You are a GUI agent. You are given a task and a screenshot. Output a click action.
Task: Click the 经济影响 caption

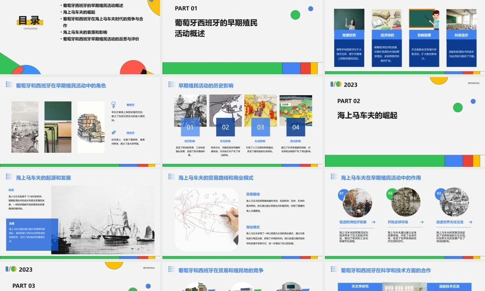190,141
